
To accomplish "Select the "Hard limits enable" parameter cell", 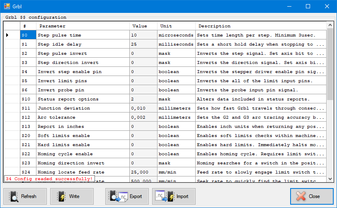I will pyautogui.click(x=83, y=145).
